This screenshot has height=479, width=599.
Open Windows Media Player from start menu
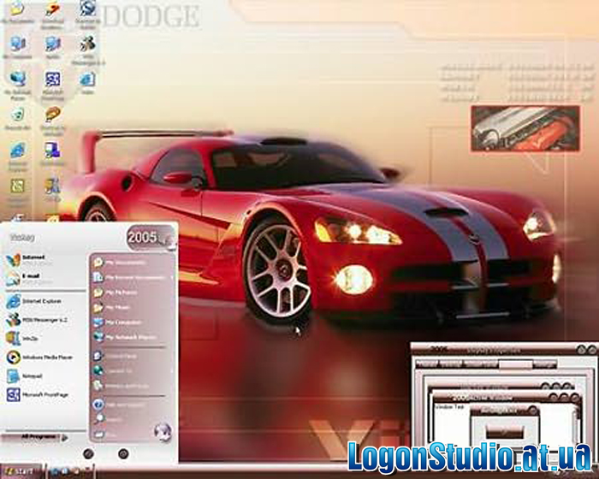(39, 358)
